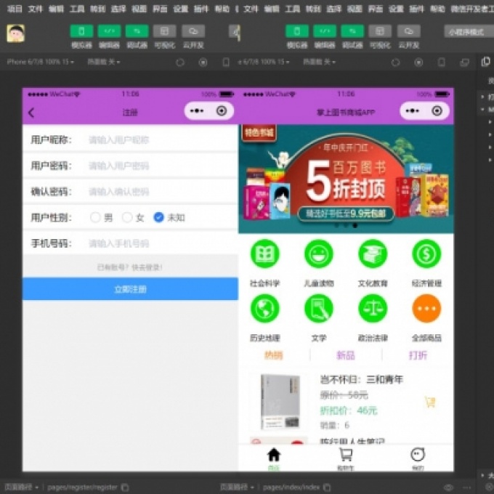The image size is (494, 494).
Task: Open 云开发 in the bookstore window toolbar
Action: 408,31
